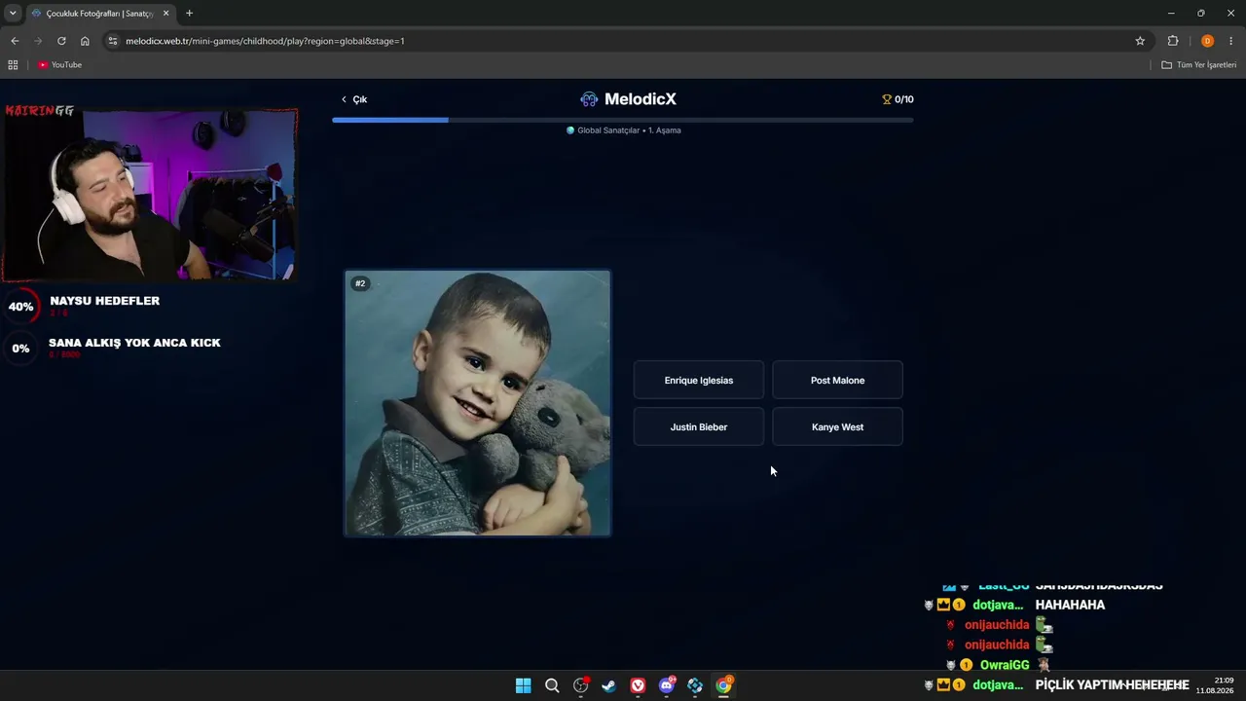The image size is (1246, 701).
Task: Open the Chrome three-dot menu
Action: tap(1231, 41)
